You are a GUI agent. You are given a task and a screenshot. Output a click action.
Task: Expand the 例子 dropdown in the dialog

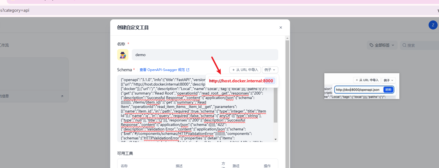point(270,70)
